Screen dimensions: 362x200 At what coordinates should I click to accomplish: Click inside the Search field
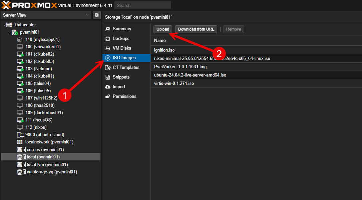coord(142,5)
